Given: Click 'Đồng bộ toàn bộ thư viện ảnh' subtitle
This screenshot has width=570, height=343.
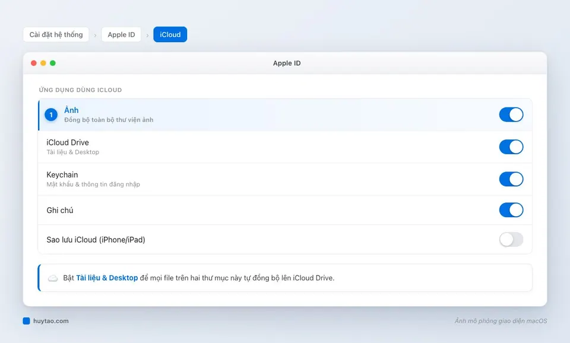Looking at the screenshot, I should click(109, 120).
